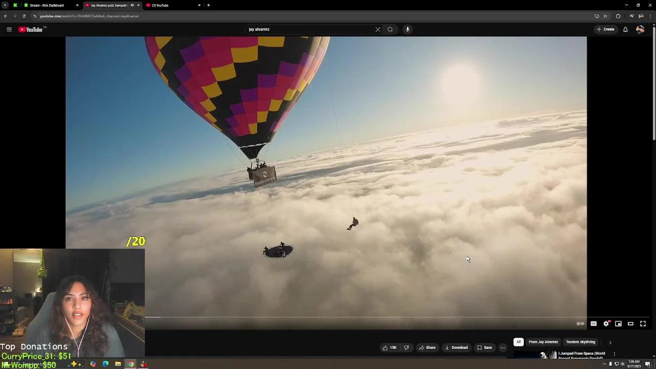Close the (1) YouTube tab
656x369 pixels.
pyautogui.click(x=199, y=5)
